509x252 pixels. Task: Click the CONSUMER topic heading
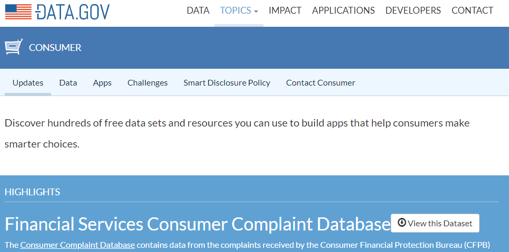pyautogui.click(x=55, y=48)
